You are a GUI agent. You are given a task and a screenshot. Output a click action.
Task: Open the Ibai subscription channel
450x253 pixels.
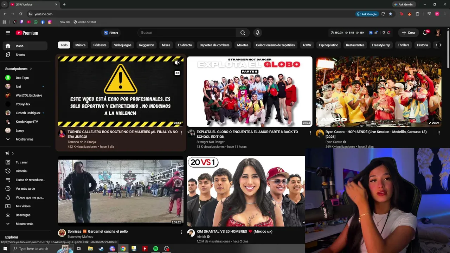25,86
